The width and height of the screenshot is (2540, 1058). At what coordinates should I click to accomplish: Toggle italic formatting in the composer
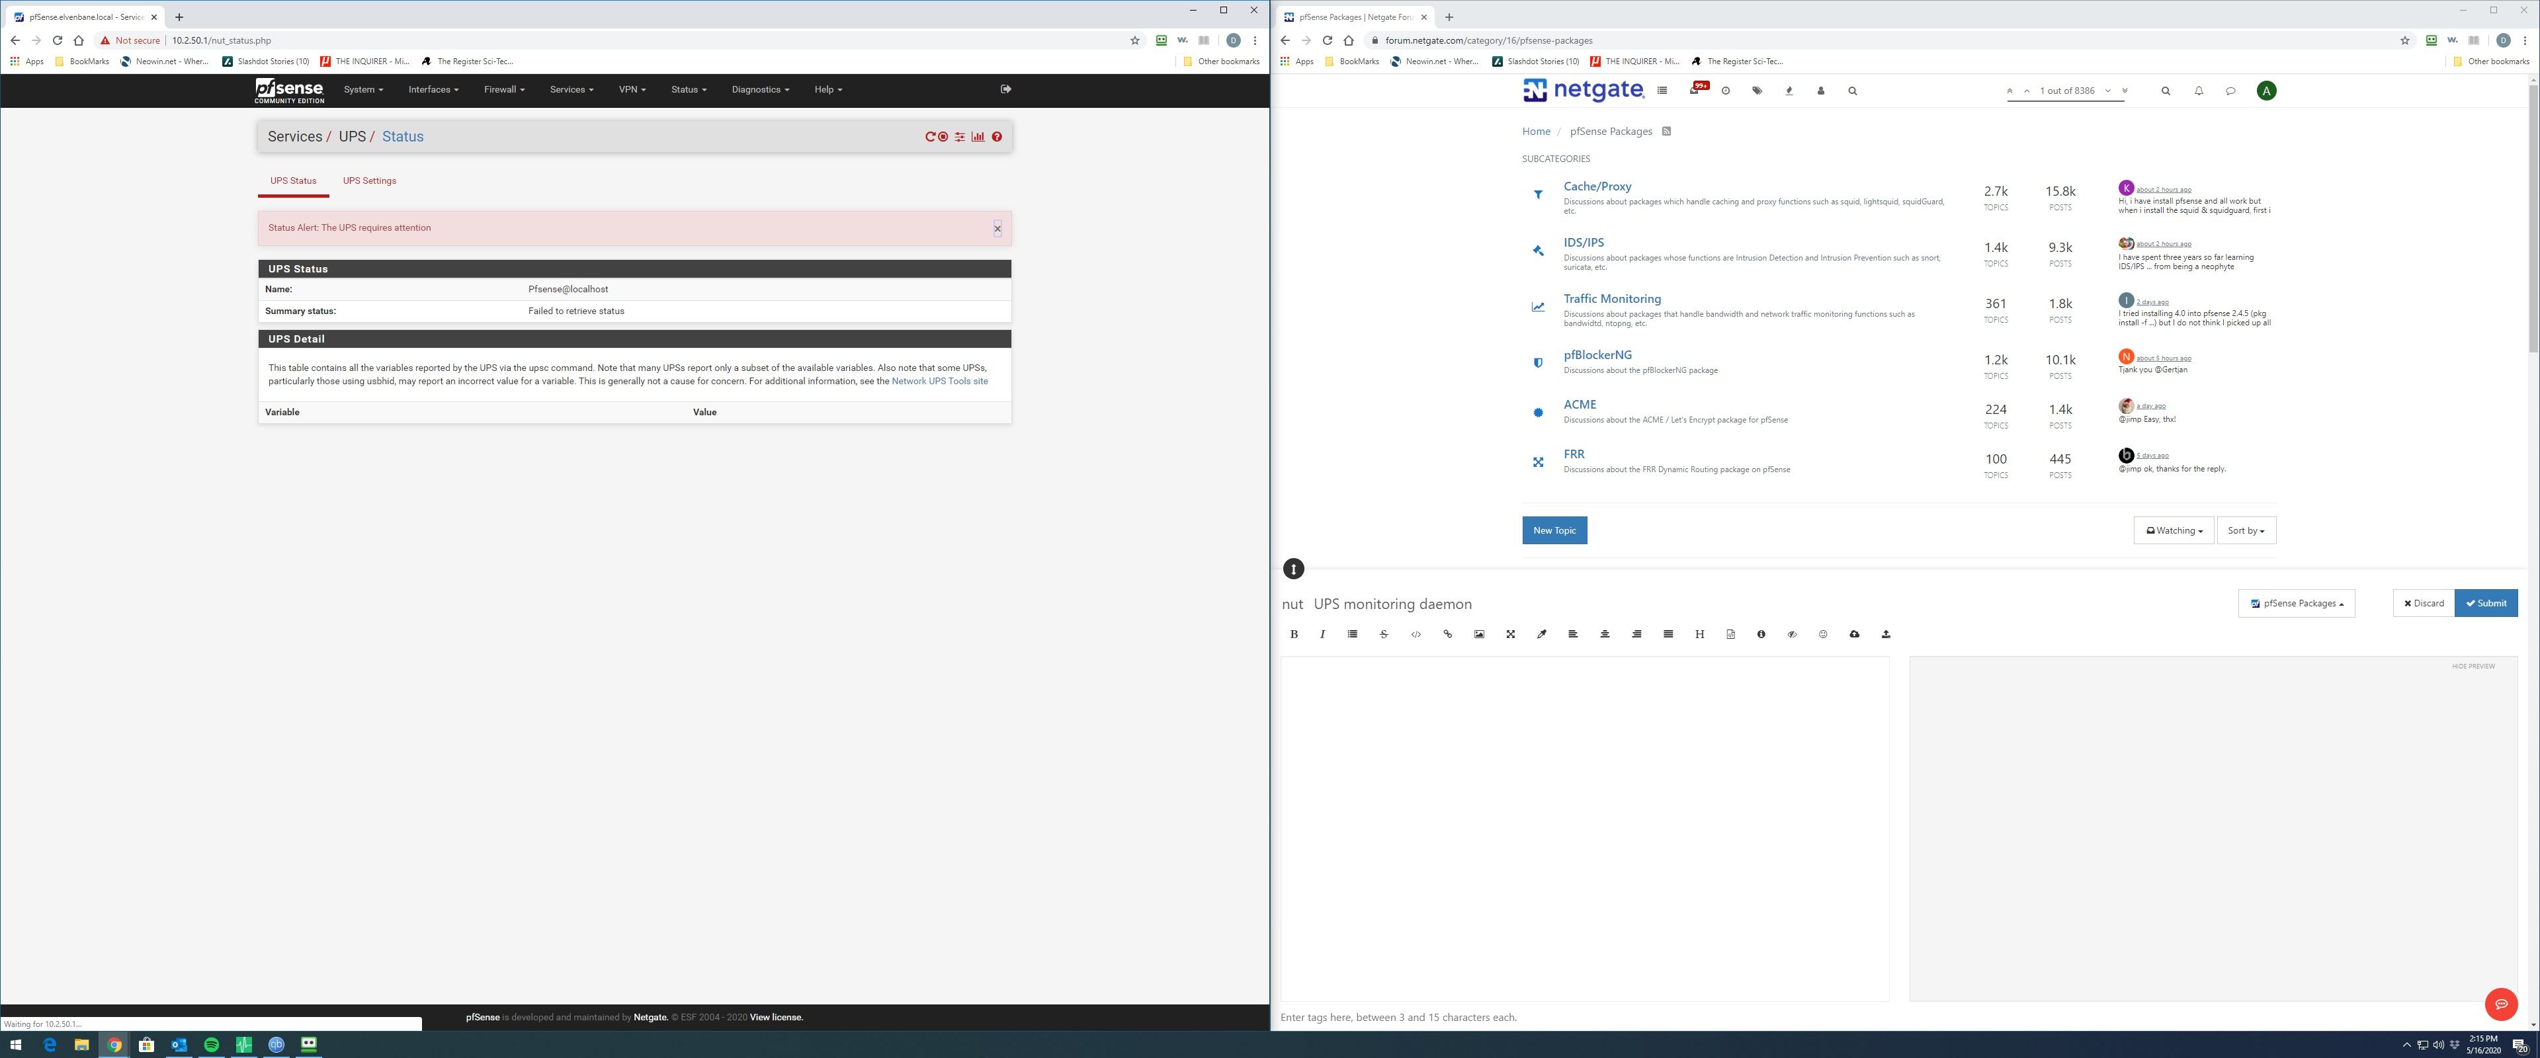point(1322,634)
